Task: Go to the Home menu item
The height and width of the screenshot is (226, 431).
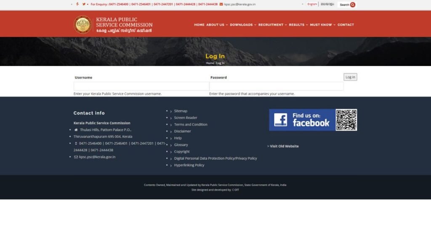Action: 199,25
